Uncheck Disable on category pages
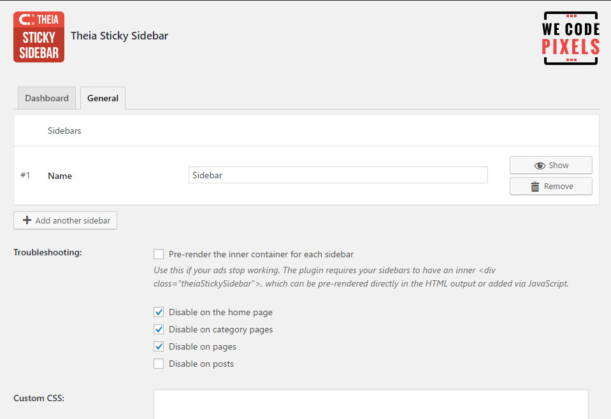611x419 pixels. [159, 330]
